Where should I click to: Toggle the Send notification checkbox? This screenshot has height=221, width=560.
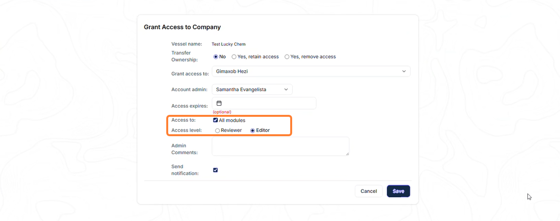pyautogui.click(x=215, y=170)
